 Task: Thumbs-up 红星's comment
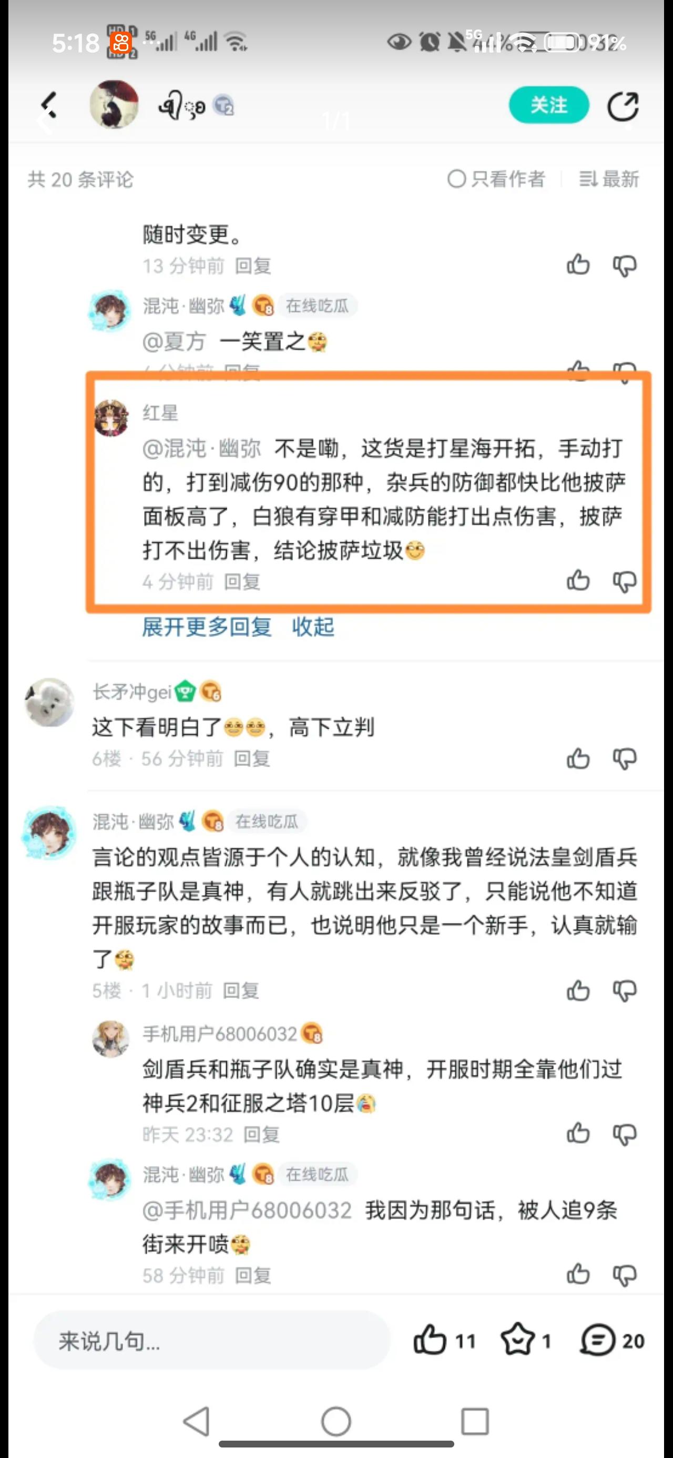click(578, 581)
